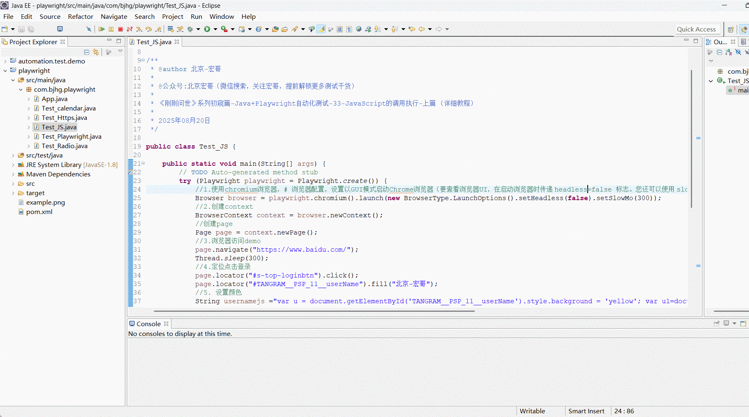The height and width of the screenshot is (417, 749).
Task: Click the Save All toolbar icon
Action: pyautogui.click(x=31, y=29)
